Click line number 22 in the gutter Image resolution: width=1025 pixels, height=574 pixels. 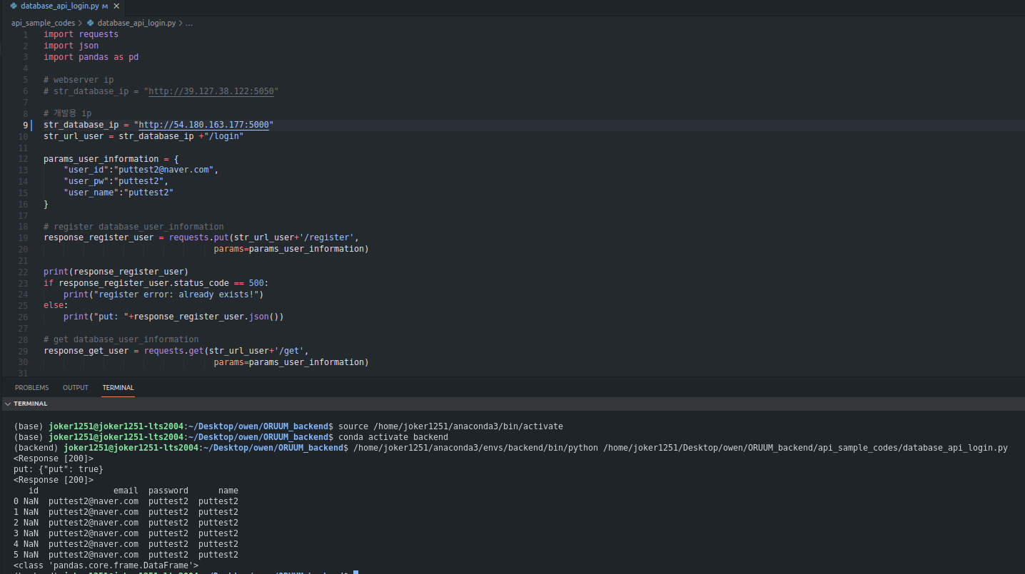coord(23,272)
